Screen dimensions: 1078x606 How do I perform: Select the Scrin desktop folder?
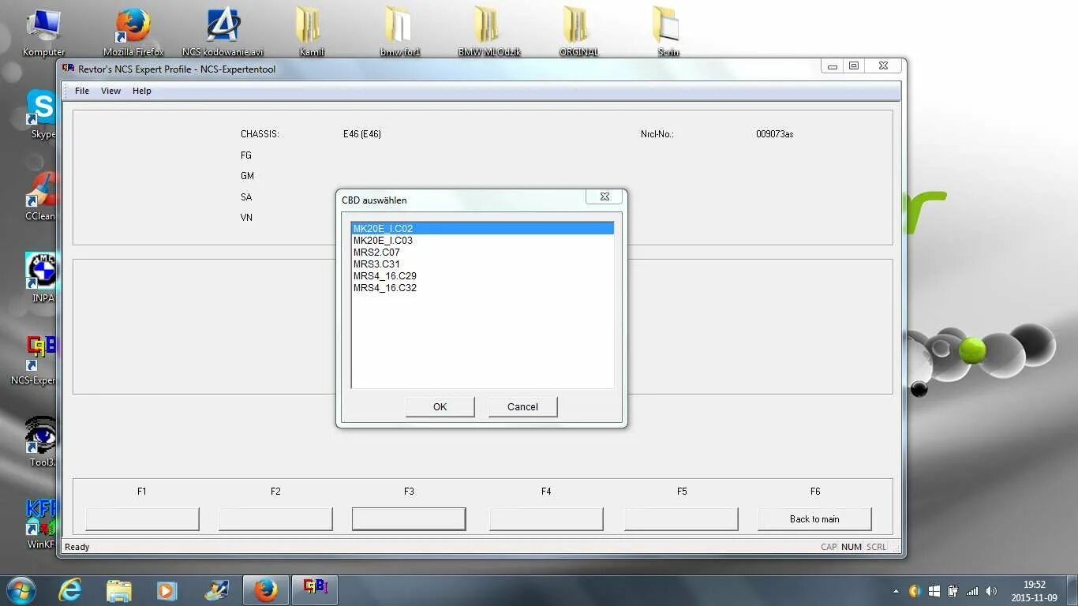pyautogui.click(x=668, y=32)
